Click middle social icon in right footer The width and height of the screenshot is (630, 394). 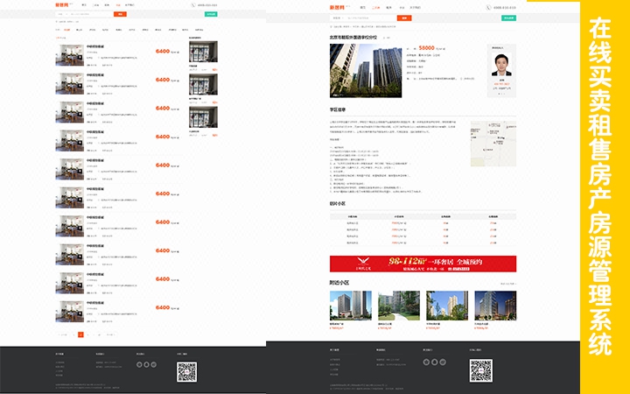click(434, 362)
